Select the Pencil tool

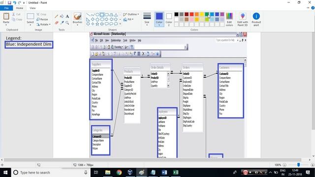(x=57, y=16)
